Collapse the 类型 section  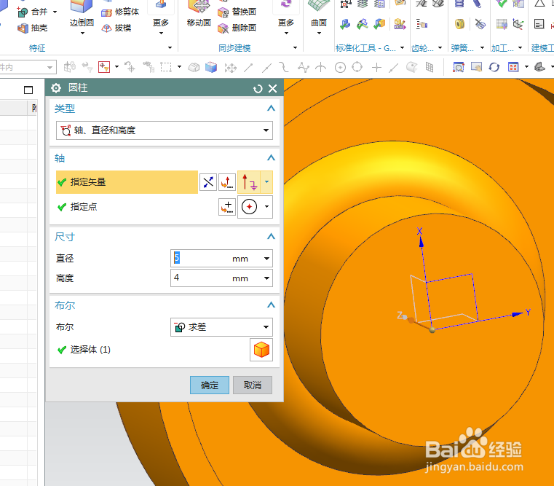(x=271, y=109)
